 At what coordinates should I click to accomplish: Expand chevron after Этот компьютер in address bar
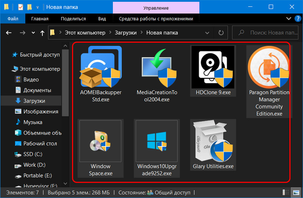[x=110, y=32]
